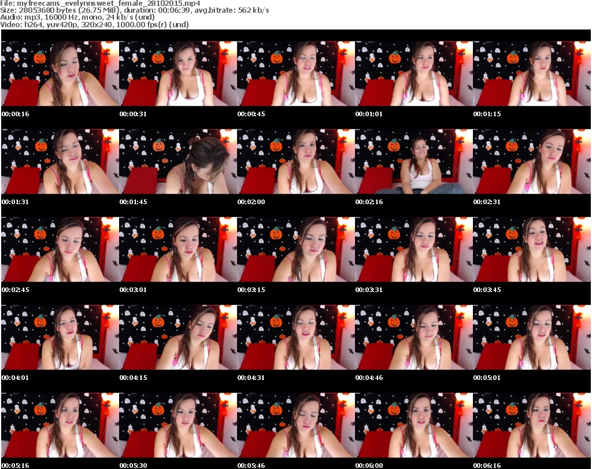This screenshot has height=469, width=592.
Task: Select the thumbnail above timestamp 00:03:31
Action: click(x=414, y=250)
